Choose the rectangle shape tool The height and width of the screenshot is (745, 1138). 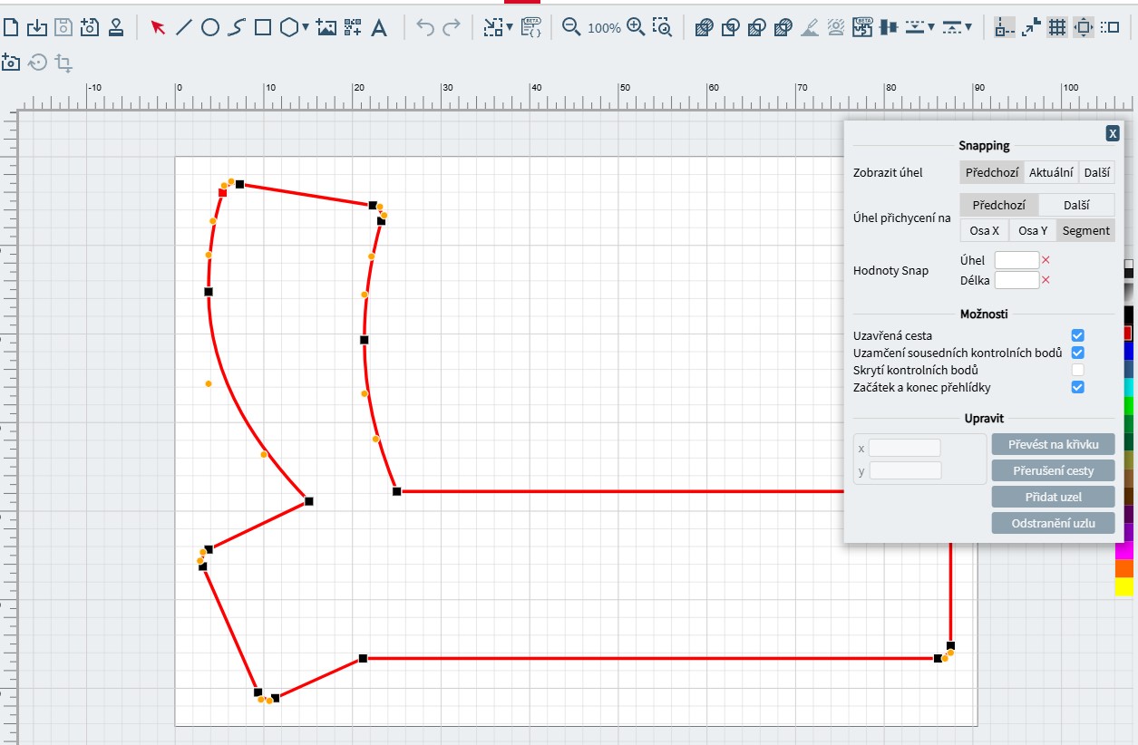point(263,28)
